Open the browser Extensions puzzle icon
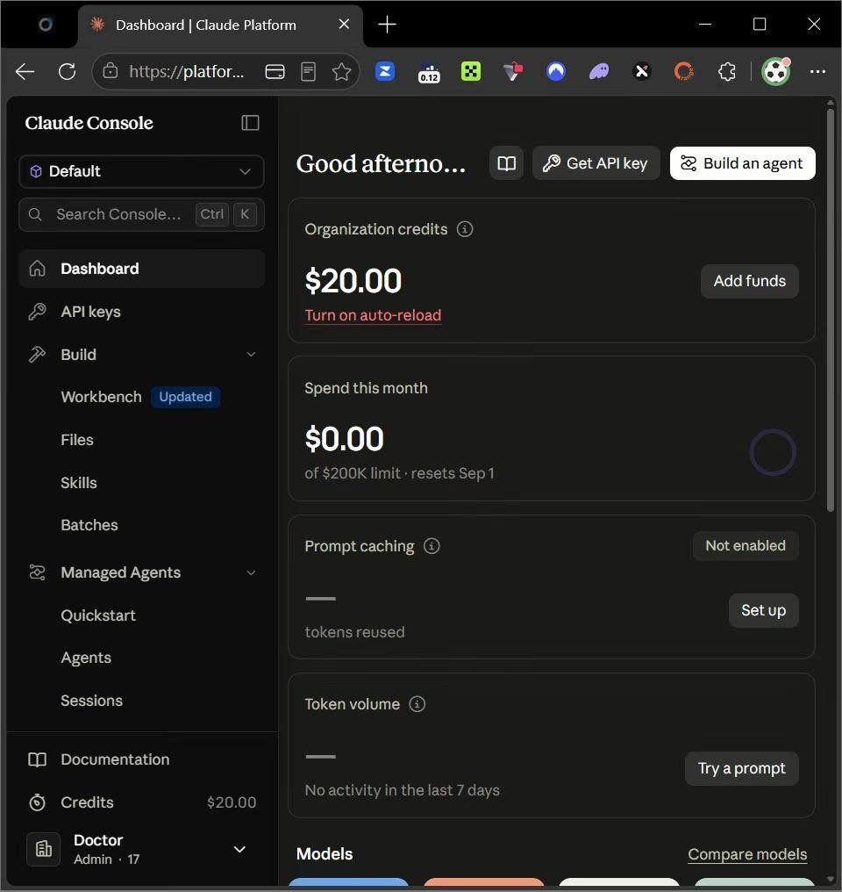 (x=727, y=72)
